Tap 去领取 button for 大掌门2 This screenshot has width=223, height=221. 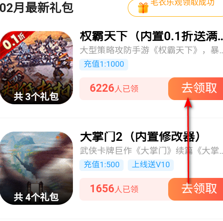[196, 189]
